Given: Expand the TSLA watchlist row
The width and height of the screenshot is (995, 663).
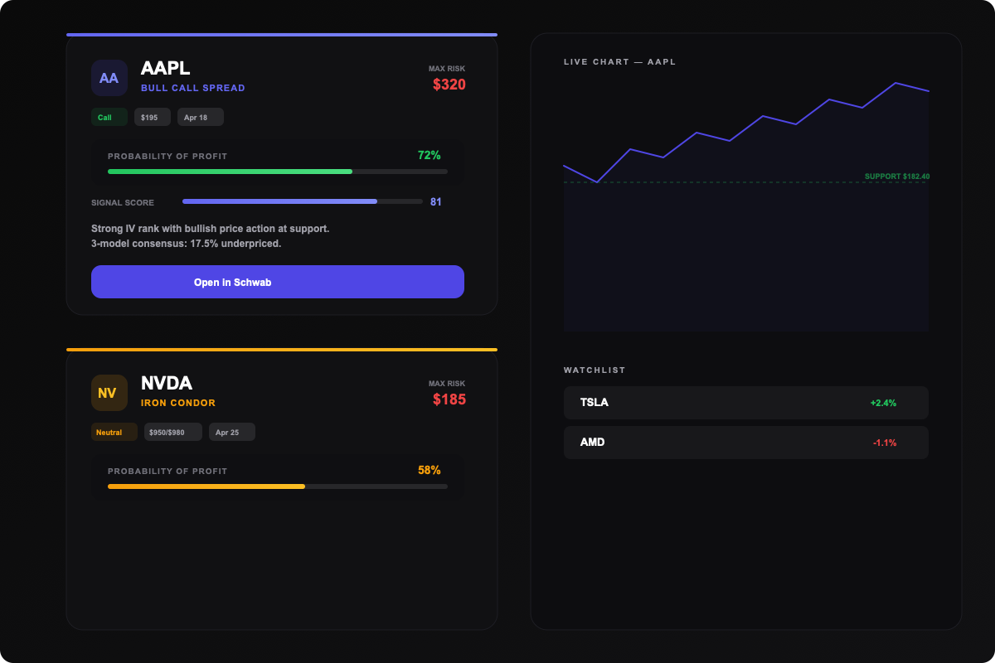Looking at the screenshot, I should 745,403.
